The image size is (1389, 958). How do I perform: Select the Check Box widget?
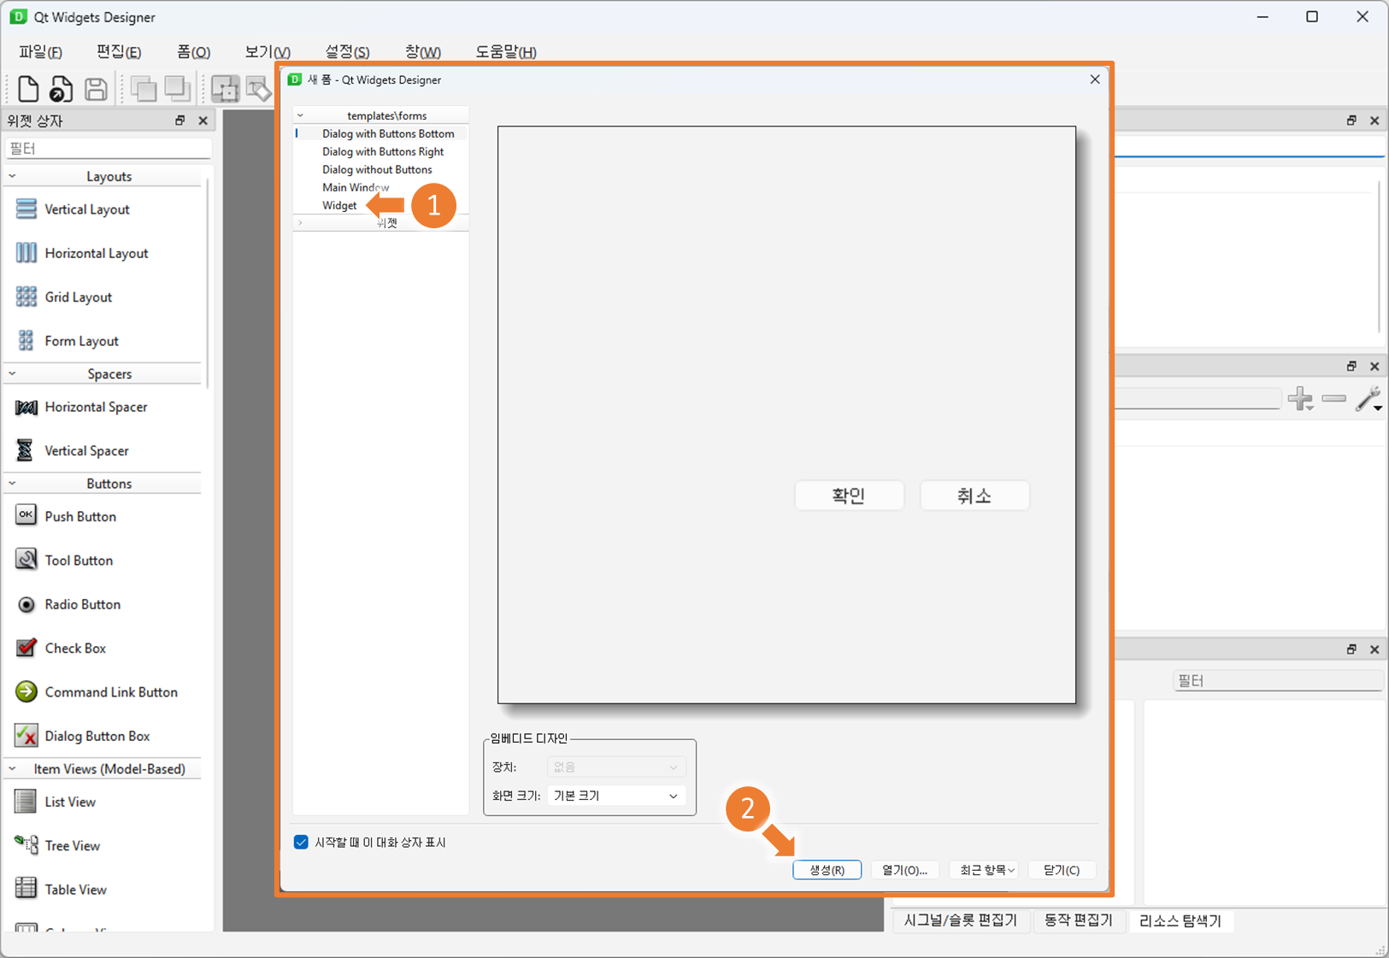75,648
